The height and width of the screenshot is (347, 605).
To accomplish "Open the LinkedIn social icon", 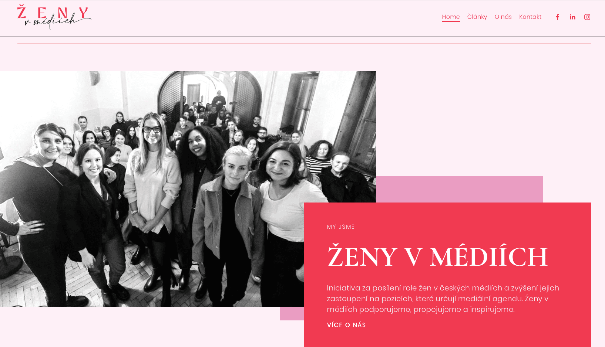I will pos(572,17).
